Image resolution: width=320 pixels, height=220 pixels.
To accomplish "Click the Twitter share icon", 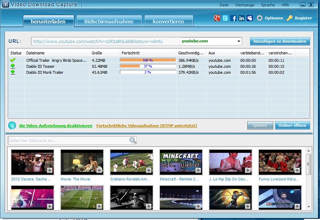I will tap(225, 18).
